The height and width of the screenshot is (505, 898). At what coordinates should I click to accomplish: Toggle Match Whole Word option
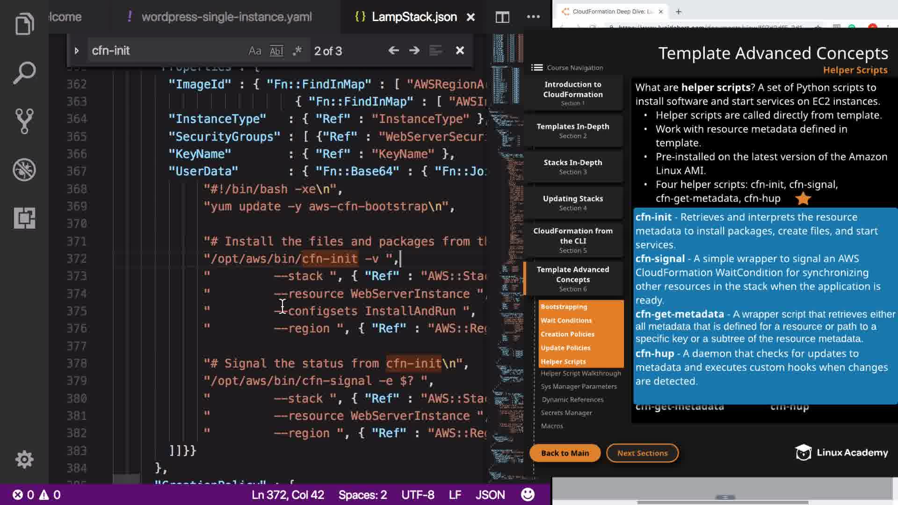[x=276, y=51]
